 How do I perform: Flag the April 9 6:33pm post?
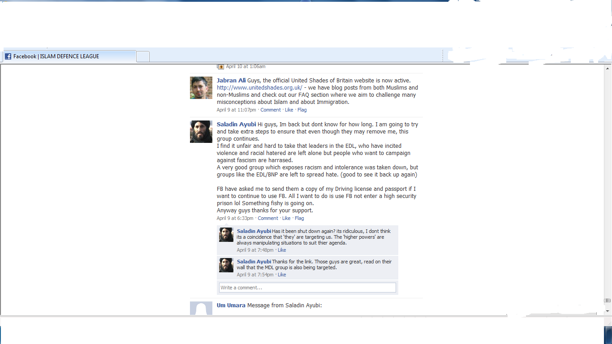tap(299, 219)
